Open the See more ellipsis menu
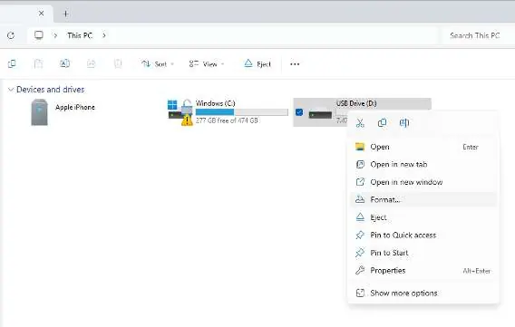The width and height of the screenshot is (515, 327). [x=295, y=64]
